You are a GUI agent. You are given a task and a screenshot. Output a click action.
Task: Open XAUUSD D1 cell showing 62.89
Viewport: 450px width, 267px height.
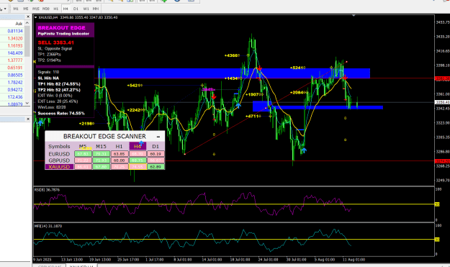tap(156, 167)
